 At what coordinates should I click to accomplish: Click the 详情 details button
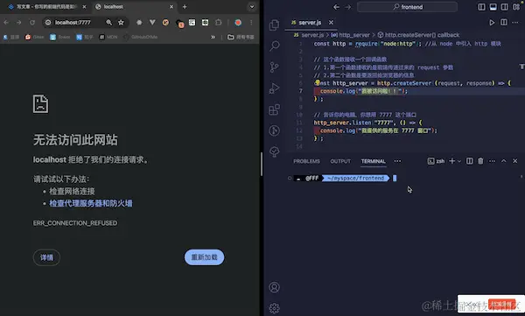pos(46,257)
